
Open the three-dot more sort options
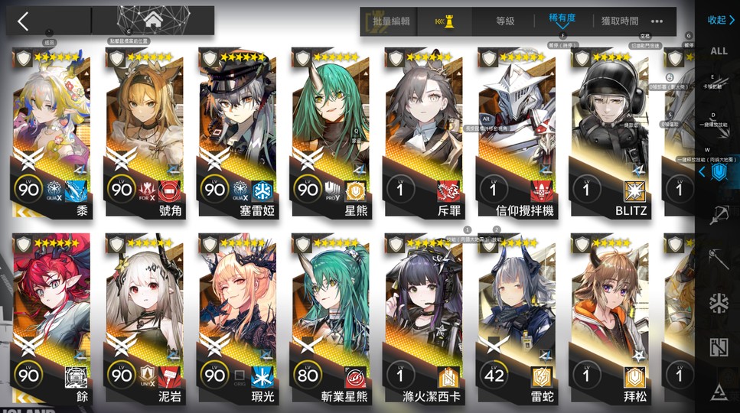(657, 21)
